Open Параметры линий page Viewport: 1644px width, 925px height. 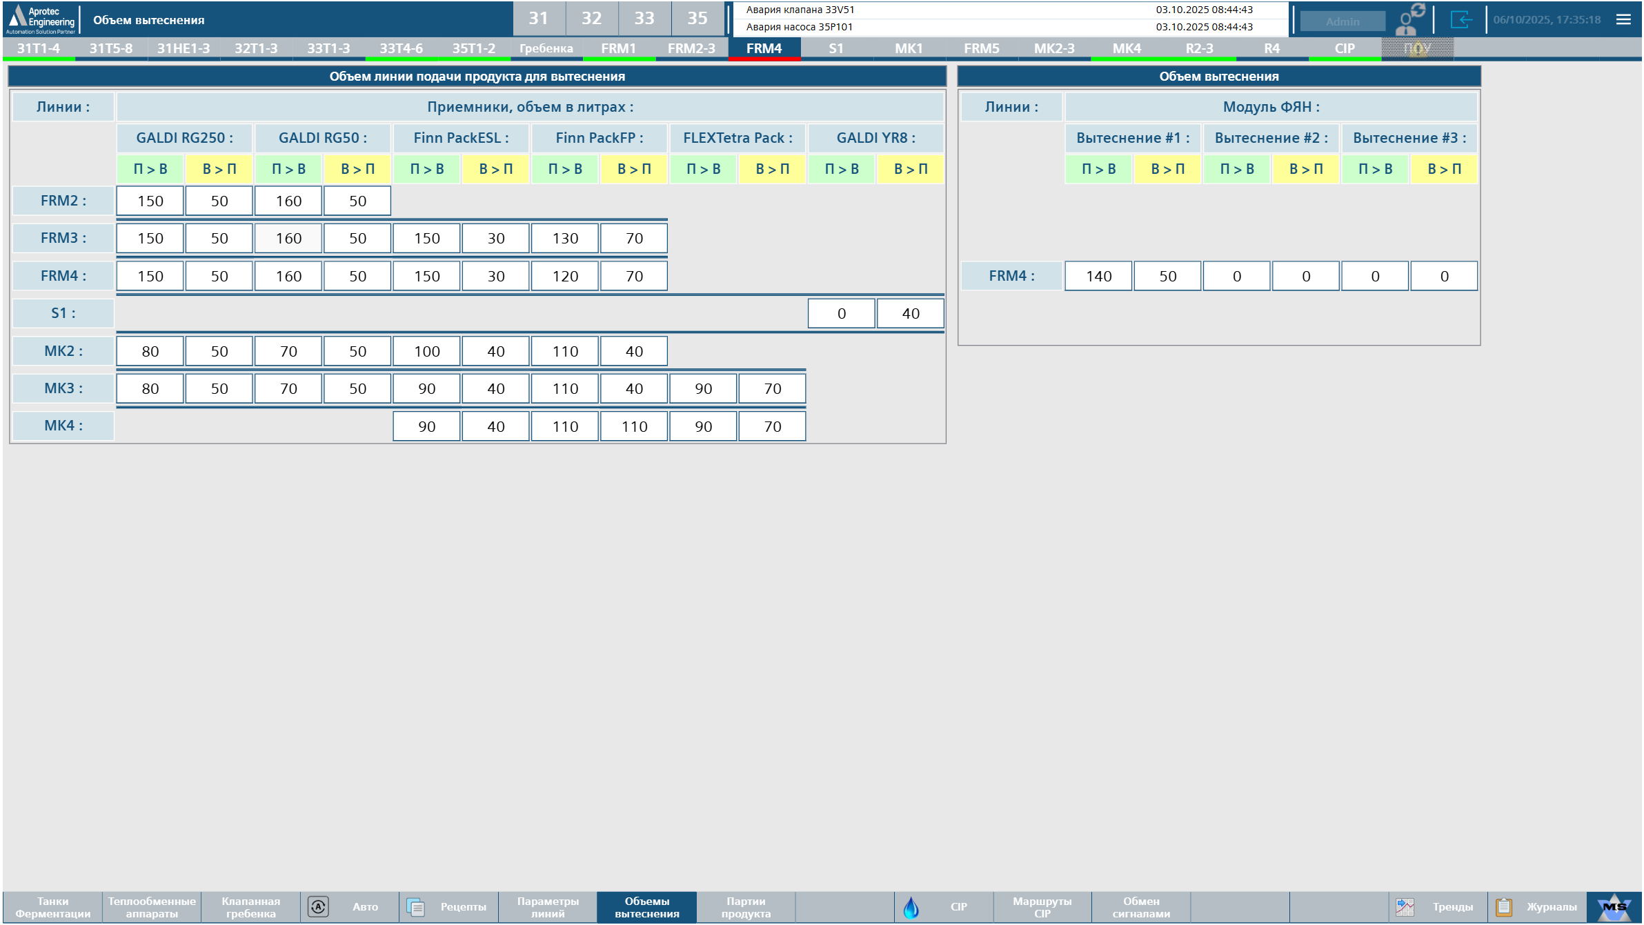point(548,906)
